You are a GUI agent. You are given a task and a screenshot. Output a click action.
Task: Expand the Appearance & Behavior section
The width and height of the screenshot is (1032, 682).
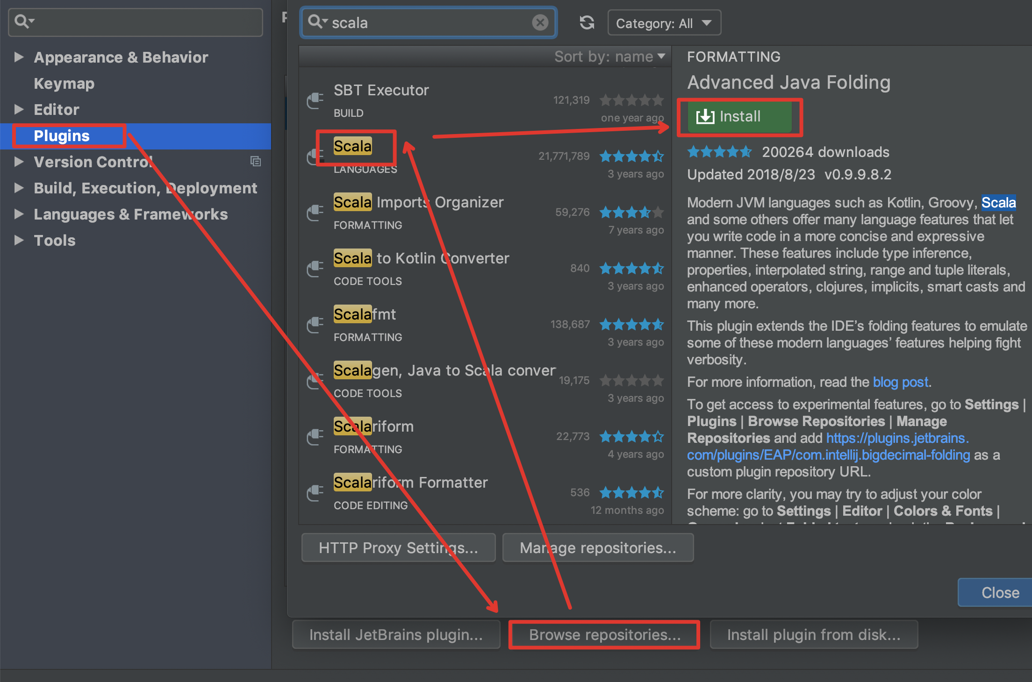point(19,57)
